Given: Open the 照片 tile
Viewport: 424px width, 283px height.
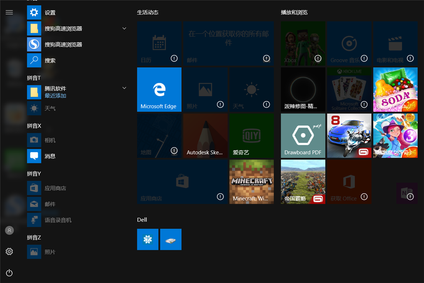Looking at the screenshot, I should tap(205, 89).
